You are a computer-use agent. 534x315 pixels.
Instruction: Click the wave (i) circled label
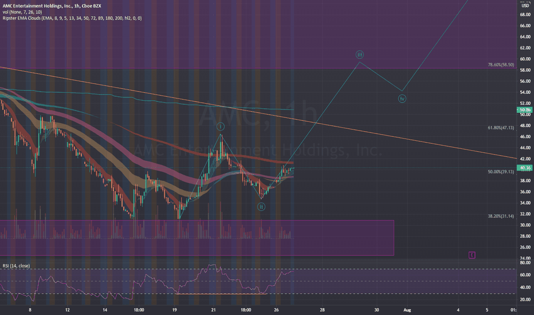[221, 127]
